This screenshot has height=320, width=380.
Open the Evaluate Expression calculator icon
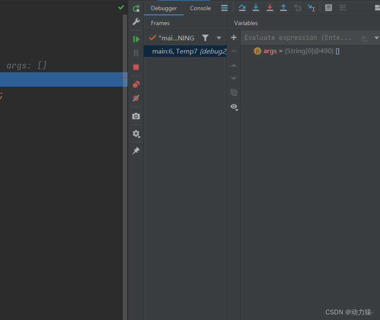pyautogui.click(x=328, y=8)
